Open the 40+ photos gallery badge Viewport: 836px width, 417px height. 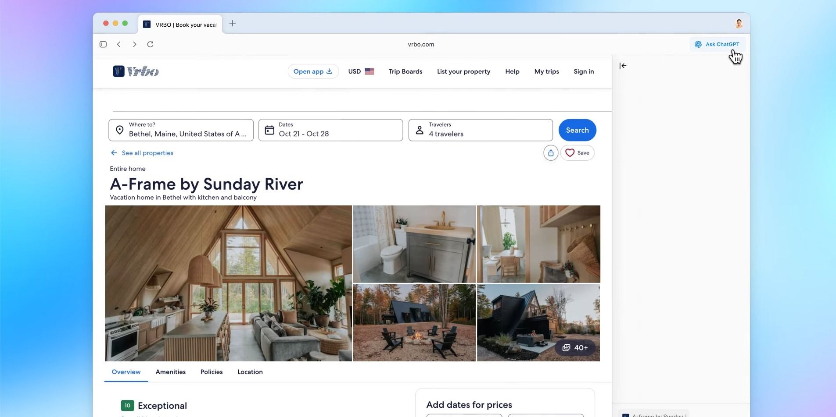[575, 348]
